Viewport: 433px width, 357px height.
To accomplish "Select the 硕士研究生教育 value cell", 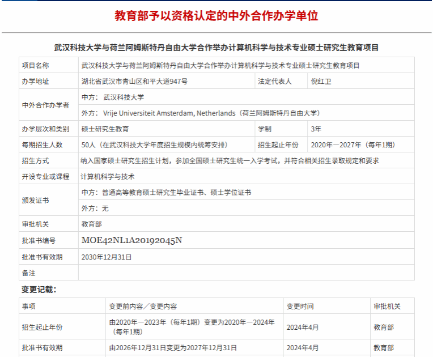I will (x=105, y=129).
